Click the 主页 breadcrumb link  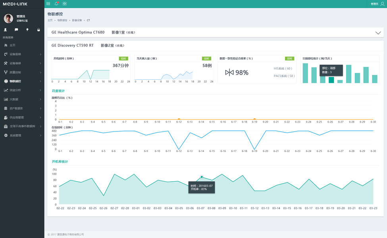(50, 20)
